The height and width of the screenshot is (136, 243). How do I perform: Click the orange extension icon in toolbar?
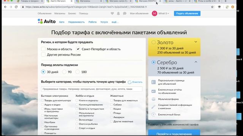click(233, 7)
